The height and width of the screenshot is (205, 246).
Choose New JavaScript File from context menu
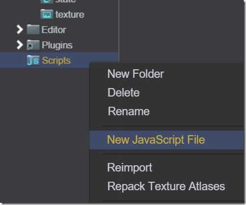click(166, 140)
